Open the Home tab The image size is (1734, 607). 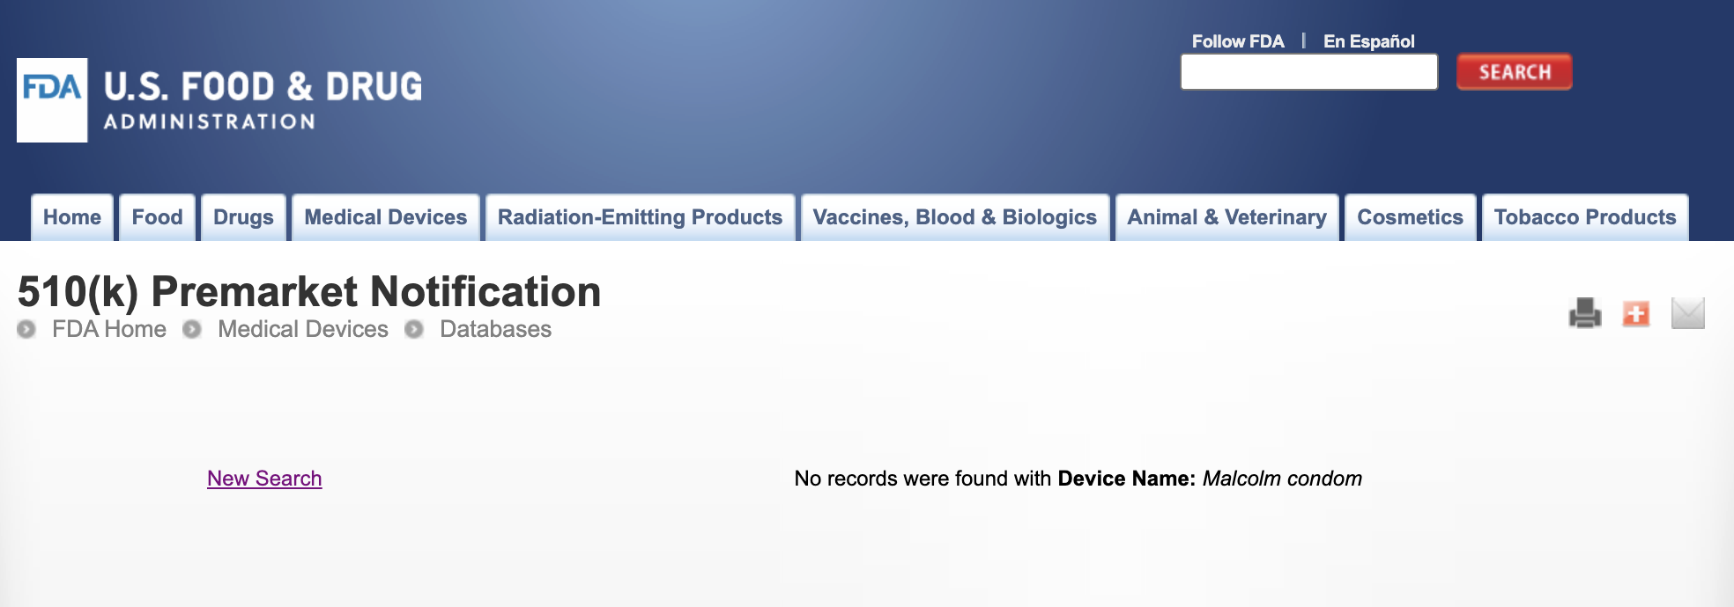tap(72, 217)
